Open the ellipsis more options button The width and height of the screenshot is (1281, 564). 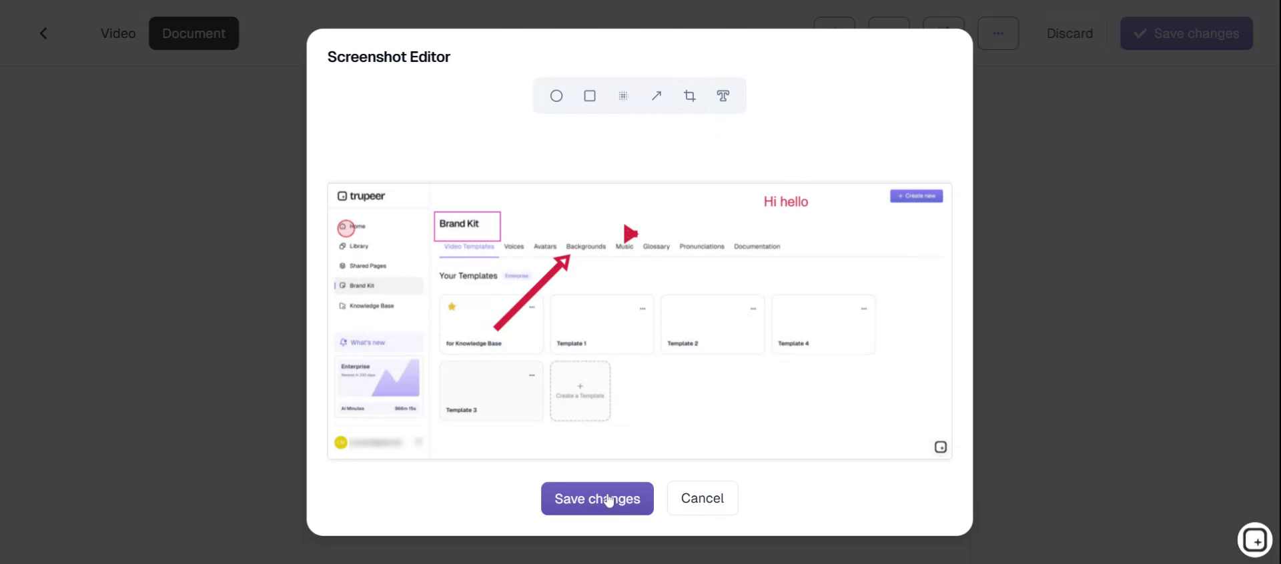998,33
